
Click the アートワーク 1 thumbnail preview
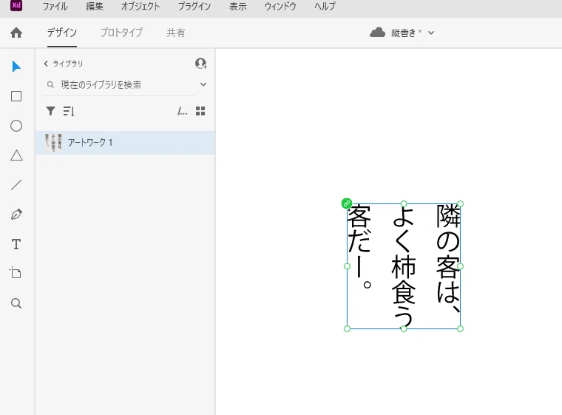53,142
